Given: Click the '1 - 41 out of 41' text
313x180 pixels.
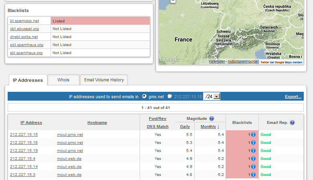Looking at the screenshot, I should point(156,108).
